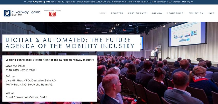Open the Home menu item
The image size is (218, 104).
(102, 13)
